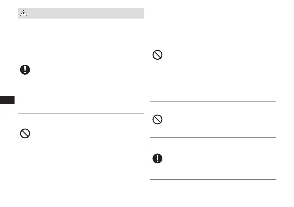Image resolution: width=294 pixels, height=207 pixels.
Task: Click the right column exclamation mark icon
Action: tap(157, 159)
